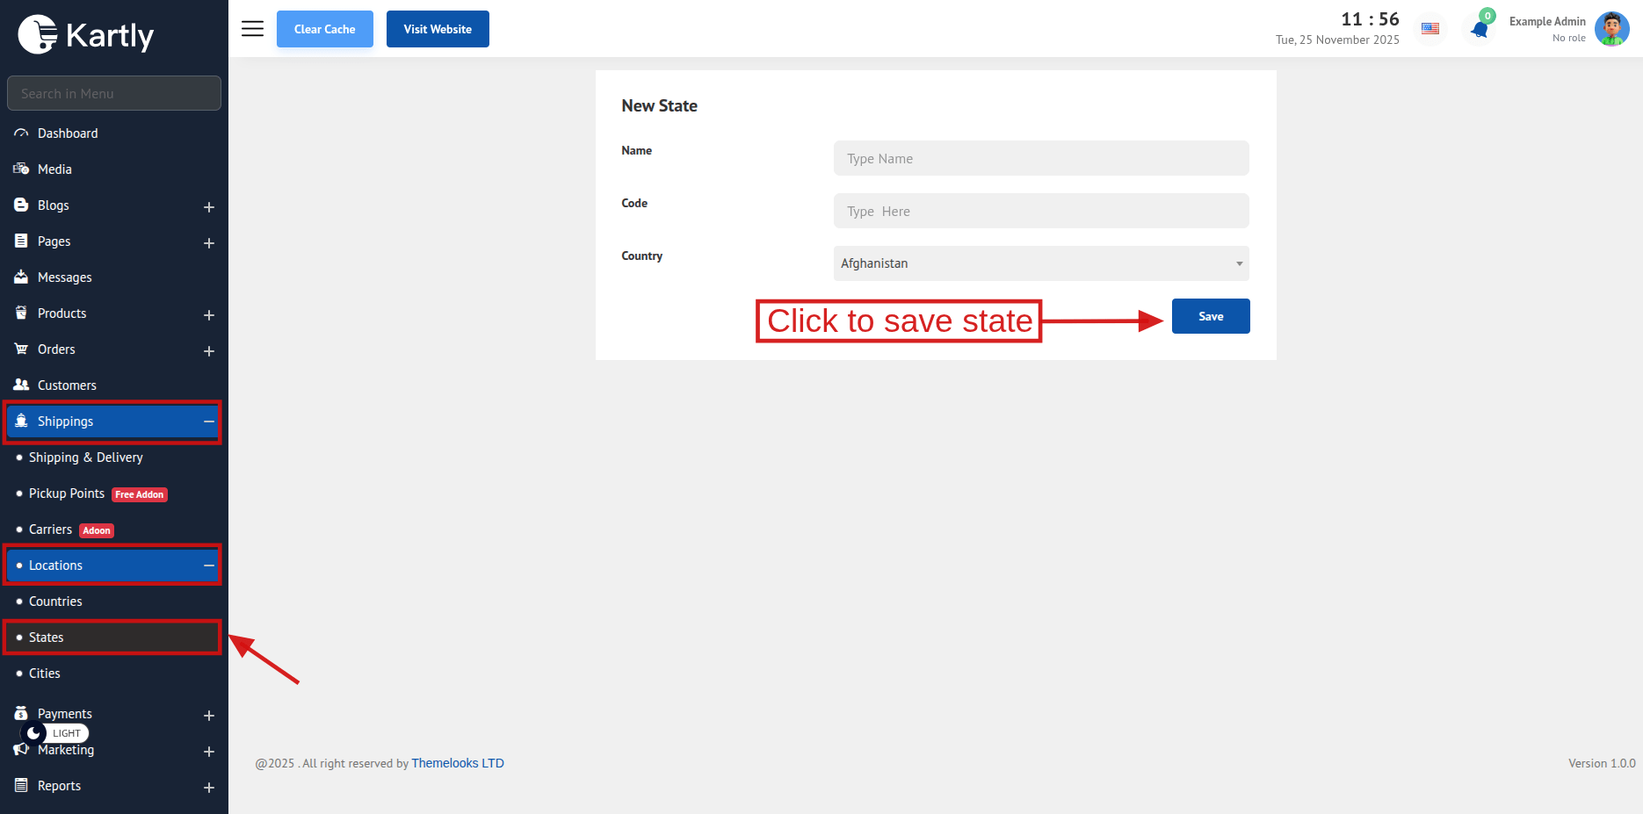Click the Media icon in sidebar
The image size is (1643, 814).
point(21,169)
